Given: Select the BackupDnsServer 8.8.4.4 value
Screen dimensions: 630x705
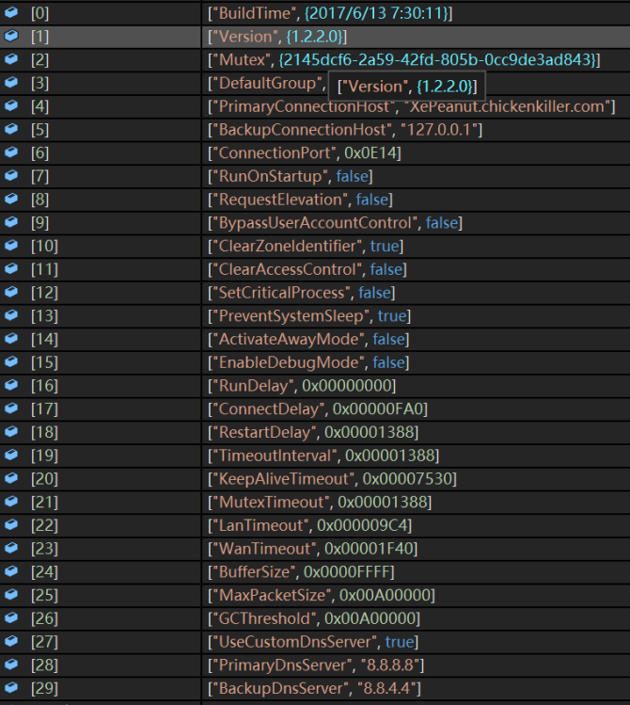Looking at the screenshot, I should point(314,689).
